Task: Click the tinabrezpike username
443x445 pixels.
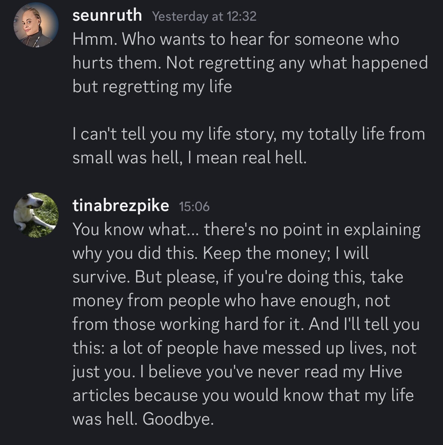Action: pyautogui.click(x=121, y=206)
